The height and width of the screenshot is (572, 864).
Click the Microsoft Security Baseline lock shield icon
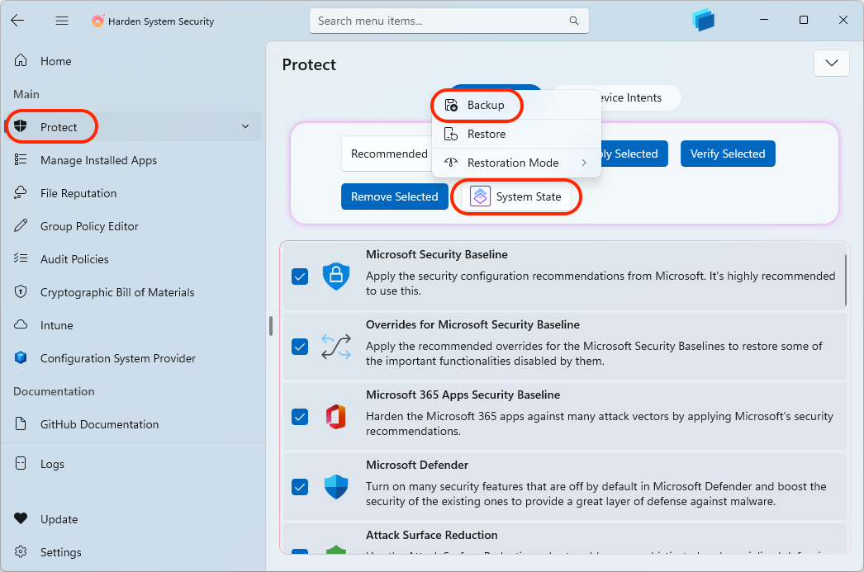coord(336,276)
